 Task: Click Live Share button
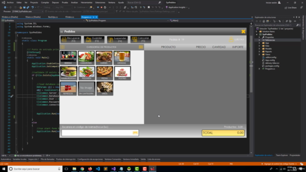291,8
